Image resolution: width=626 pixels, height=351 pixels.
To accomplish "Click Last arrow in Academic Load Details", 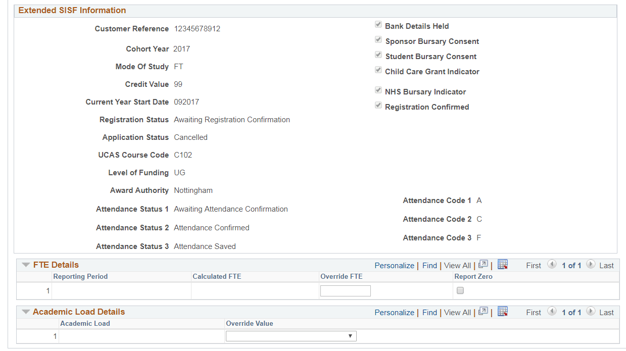I will pos(591,312).
